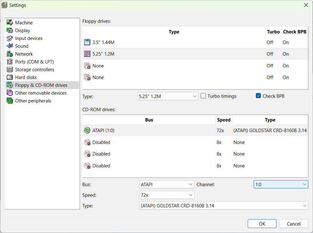The height and width of the screenshot is (233, 313).
Task: Click the Input devices icon
Action: [10, 38]
